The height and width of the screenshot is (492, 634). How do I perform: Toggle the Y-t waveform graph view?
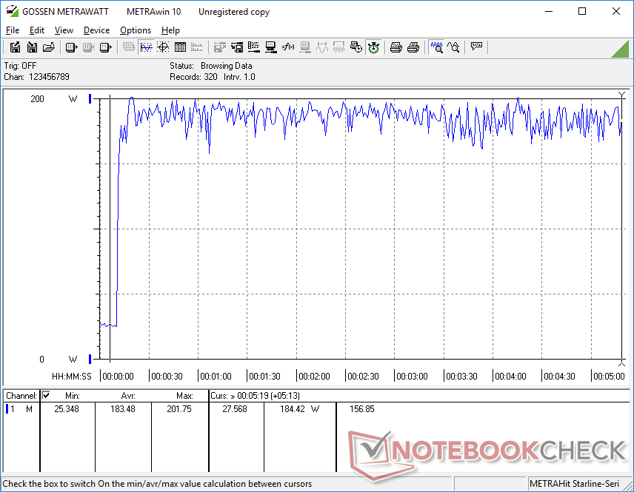coord(146,47)
